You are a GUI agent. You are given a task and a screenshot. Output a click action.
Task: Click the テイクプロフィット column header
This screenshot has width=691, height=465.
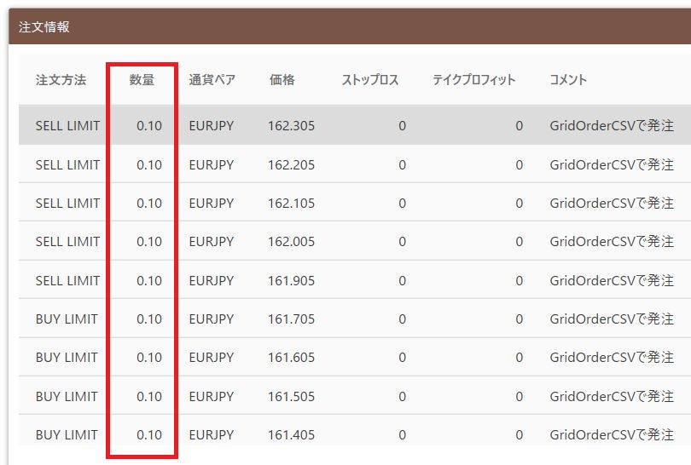click(x=473, y=80)
